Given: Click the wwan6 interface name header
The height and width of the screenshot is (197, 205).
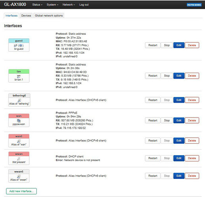Looking at the screenshot, I should [19, 172].
